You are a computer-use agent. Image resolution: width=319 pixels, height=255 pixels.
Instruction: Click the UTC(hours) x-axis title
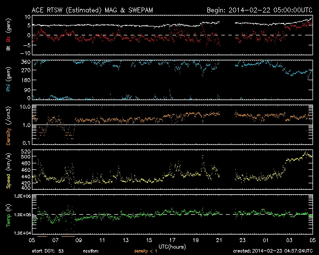[x=172, y=247]
